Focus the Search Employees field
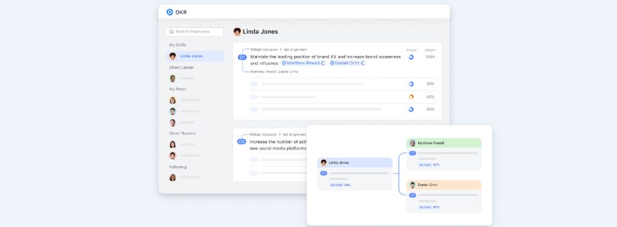The image size is (617, 227). pyautogui.click(x=195, y=31)
